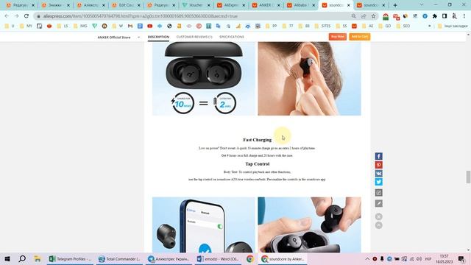
Task: Expand the ANKER Official Store dropdown
Action: [x=139, y=38]
